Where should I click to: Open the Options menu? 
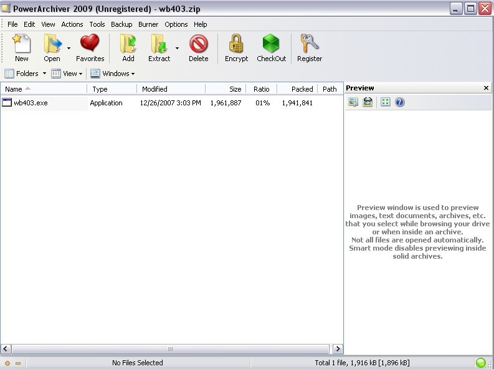pyautogui.click(x=176, y=24)
